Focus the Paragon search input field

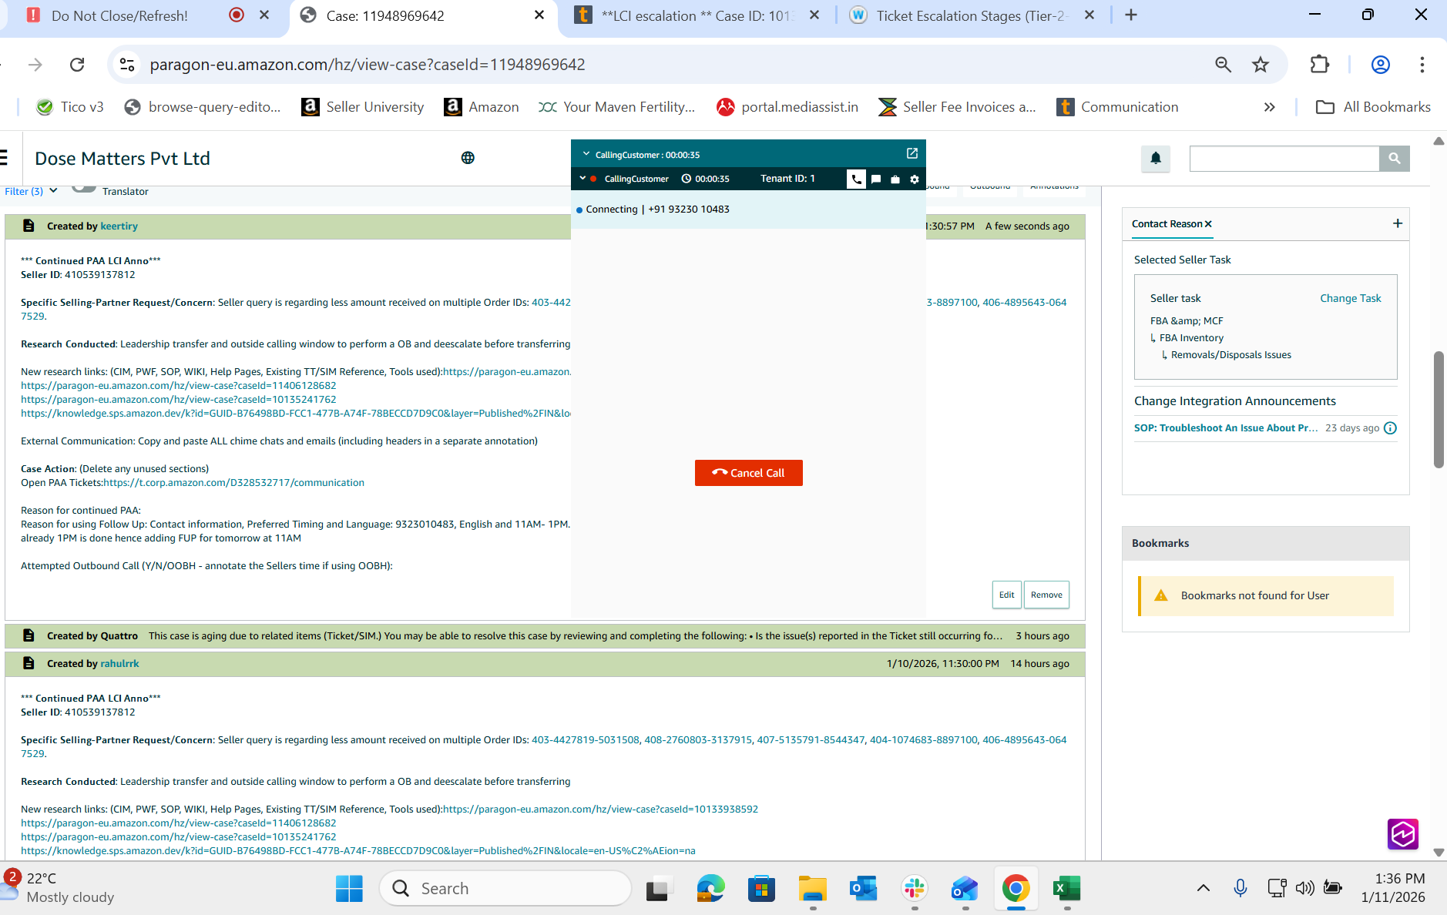click(x=1284, y=158)
